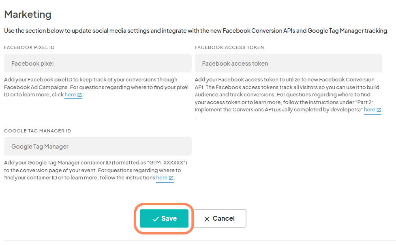396x245 pixels.
Task: Click external-link icon after Conversions API link
Action: click(379, 110)
